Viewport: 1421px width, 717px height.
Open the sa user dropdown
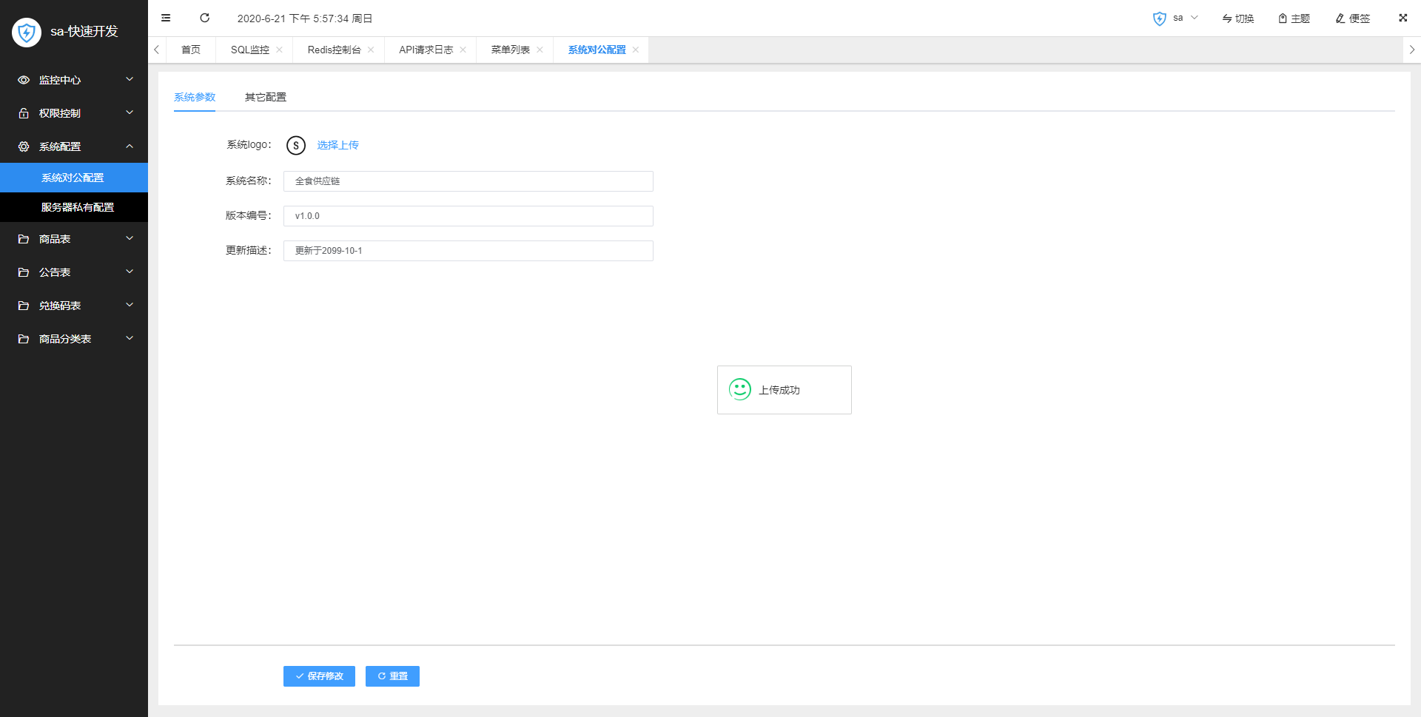[x=1176, y=18]
